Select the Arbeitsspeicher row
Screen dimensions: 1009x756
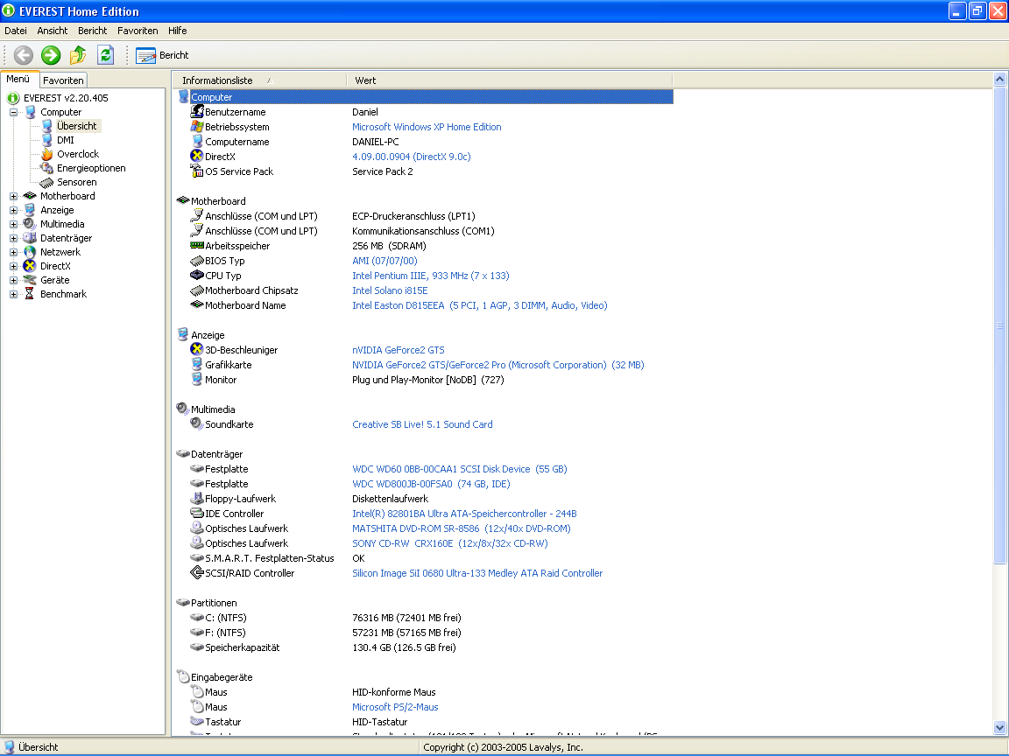pos(425,246)
